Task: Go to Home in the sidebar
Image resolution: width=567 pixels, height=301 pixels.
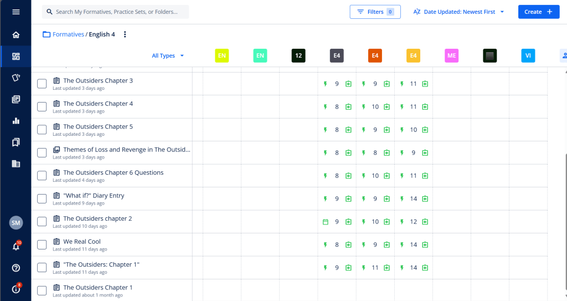Action: [x=16, y=35]
